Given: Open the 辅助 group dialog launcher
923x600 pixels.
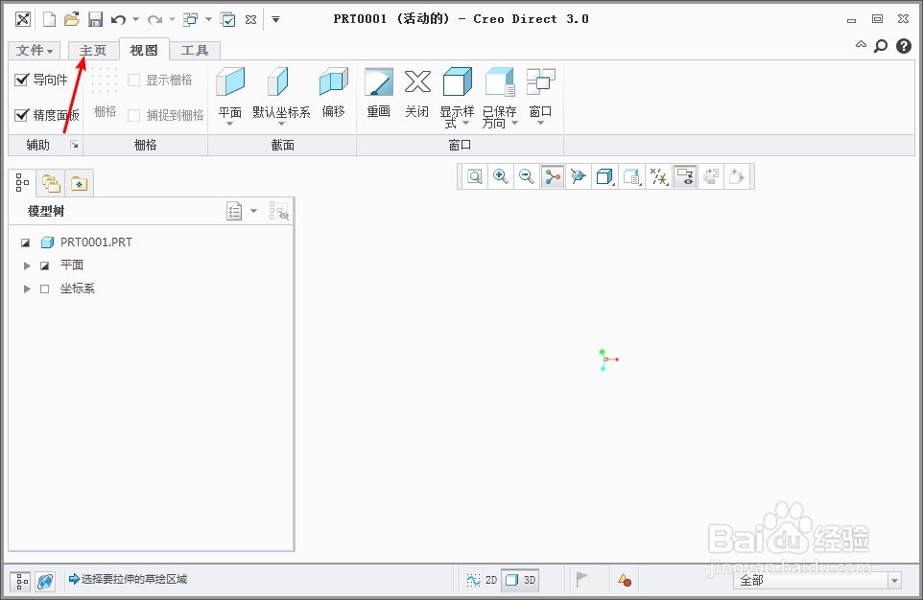Looking at the screenshot, I should (74, 145).
